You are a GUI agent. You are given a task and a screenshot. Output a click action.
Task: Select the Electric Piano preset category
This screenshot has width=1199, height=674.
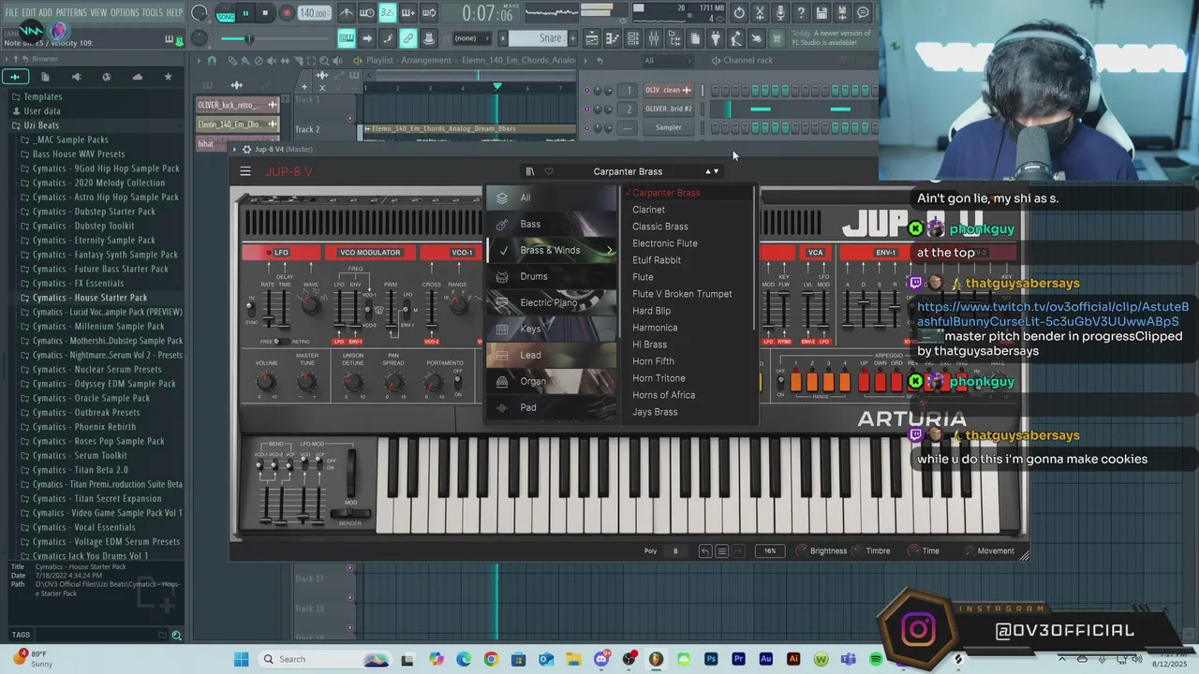tap(553, 302)
